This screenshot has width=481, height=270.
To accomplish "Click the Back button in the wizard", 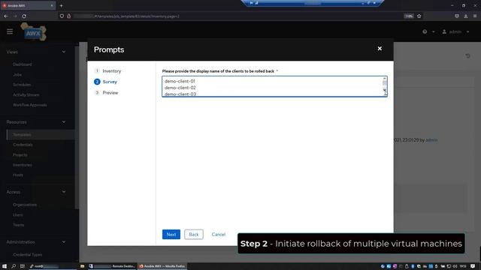I will (x=194, y=235).
